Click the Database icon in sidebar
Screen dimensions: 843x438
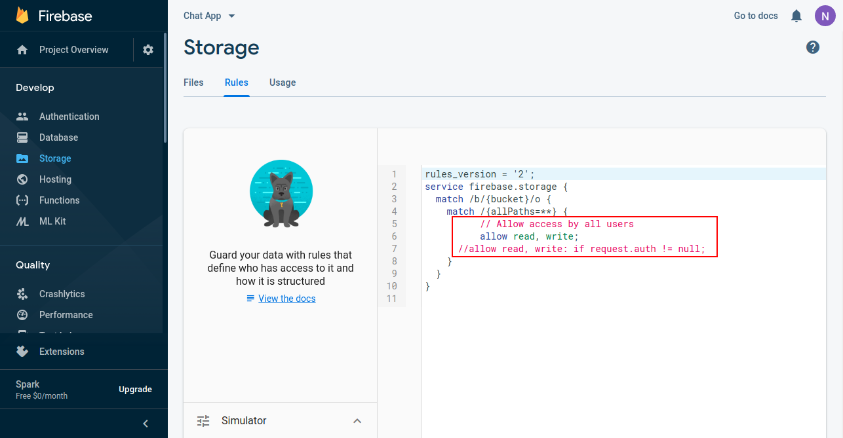tap(22, 137)
